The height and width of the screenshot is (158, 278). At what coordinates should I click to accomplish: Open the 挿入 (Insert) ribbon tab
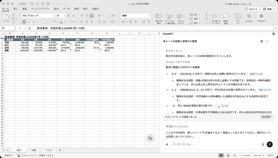click(15, 9)
